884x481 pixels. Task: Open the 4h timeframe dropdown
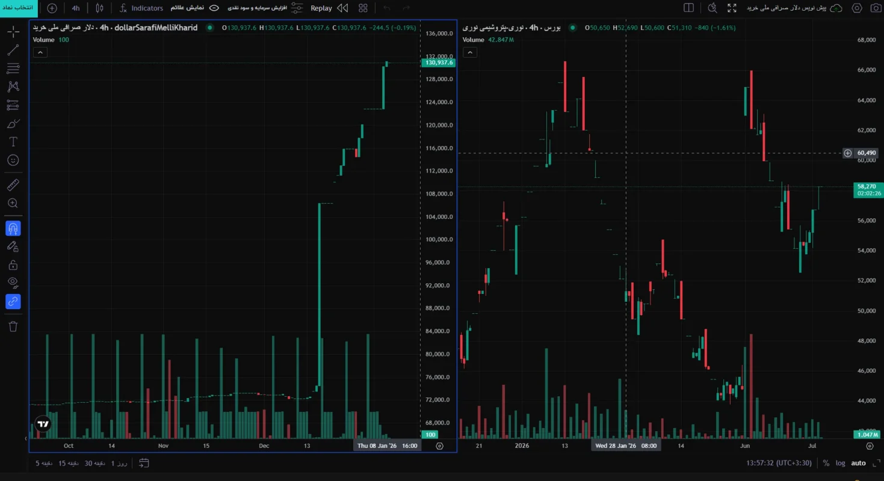tap(75, 8)
